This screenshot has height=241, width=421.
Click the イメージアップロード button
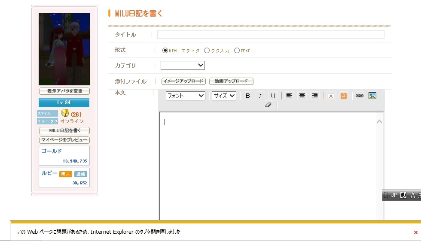click(x=183, y=81)
